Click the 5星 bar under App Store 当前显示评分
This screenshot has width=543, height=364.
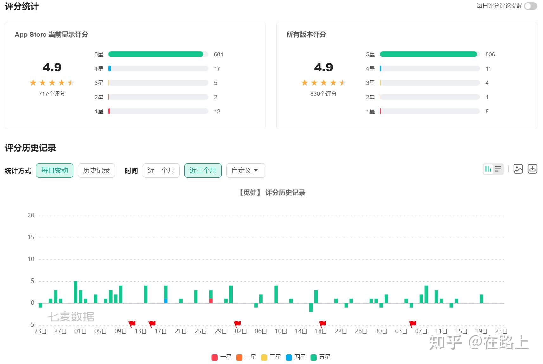pyautogui.click(x=158, y=54)
